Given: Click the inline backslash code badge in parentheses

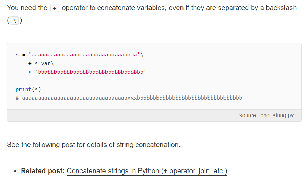Looking at the screenshot, I should pos(15,20).
